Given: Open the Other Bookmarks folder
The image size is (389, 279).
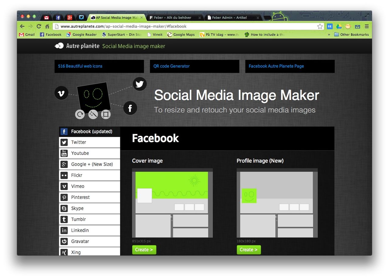Looking at the screenshot, I should click(351, 35).
